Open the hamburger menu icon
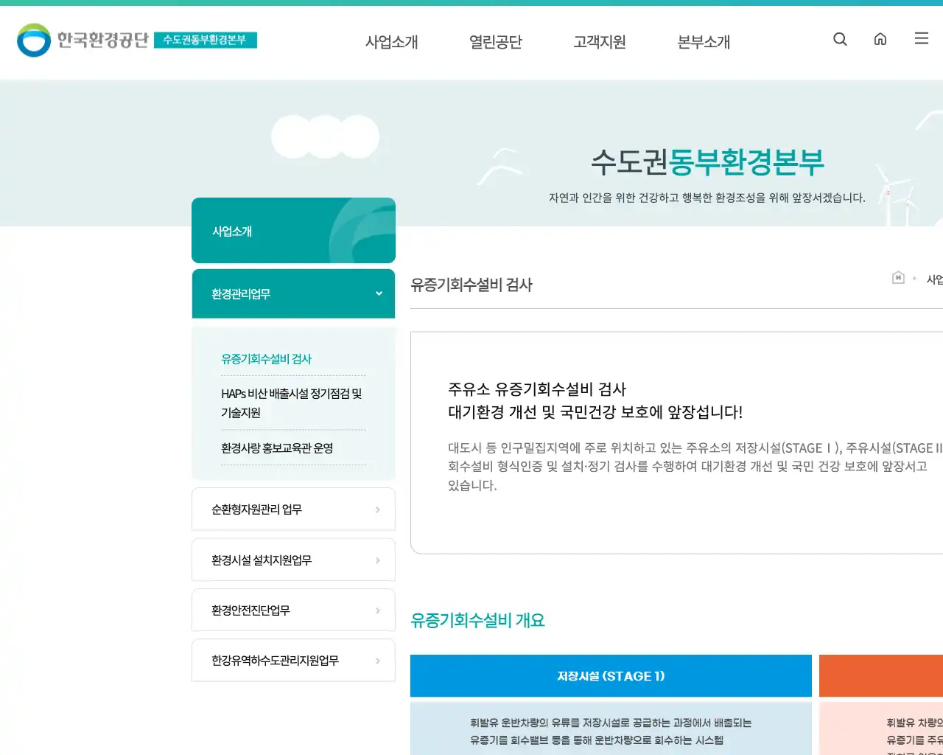Image resolution: width=943 pixels, height=755 pixels. [x=921, y=39]
